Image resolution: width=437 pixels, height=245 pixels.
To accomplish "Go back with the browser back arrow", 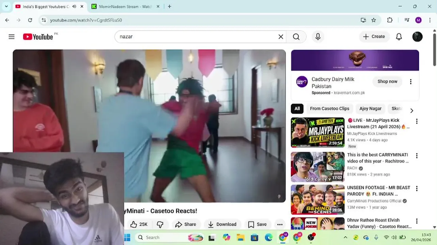I will point(7,20).
